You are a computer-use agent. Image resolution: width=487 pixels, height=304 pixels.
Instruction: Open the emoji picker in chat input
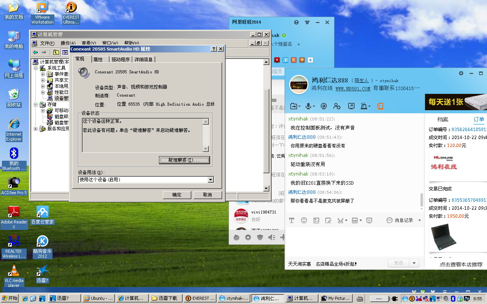click(304, 220)
